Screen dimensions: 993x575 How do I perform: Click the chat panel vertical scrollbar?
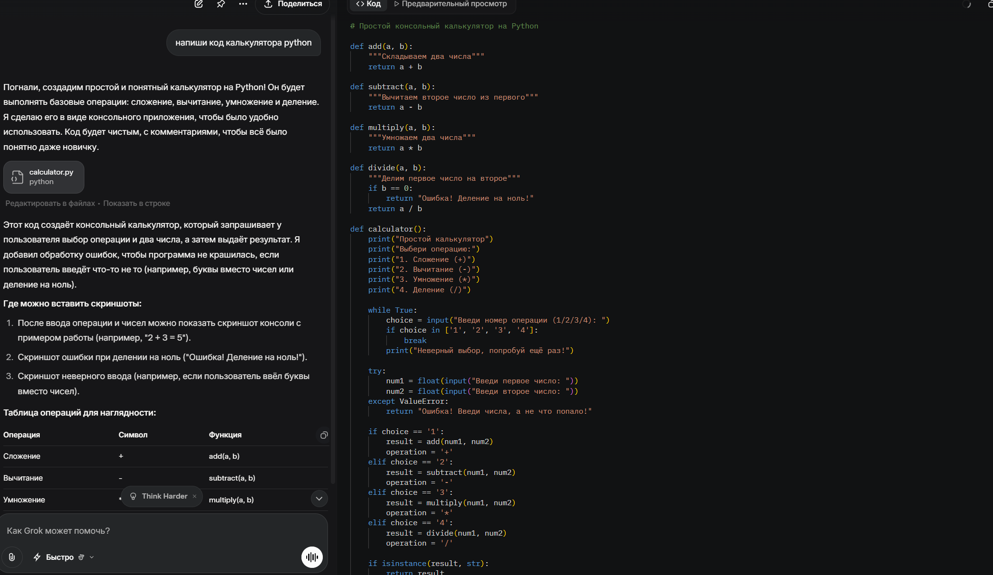(x=333, y=251)
